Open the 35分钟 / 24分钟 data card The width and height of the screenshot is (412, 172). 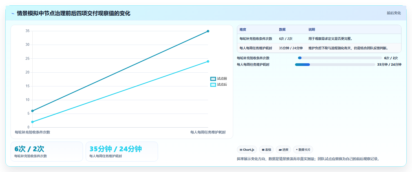coord(122,152)
